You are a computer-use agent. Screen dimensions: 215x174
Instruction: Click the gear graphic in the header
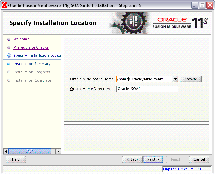click(x=130, y=23)
